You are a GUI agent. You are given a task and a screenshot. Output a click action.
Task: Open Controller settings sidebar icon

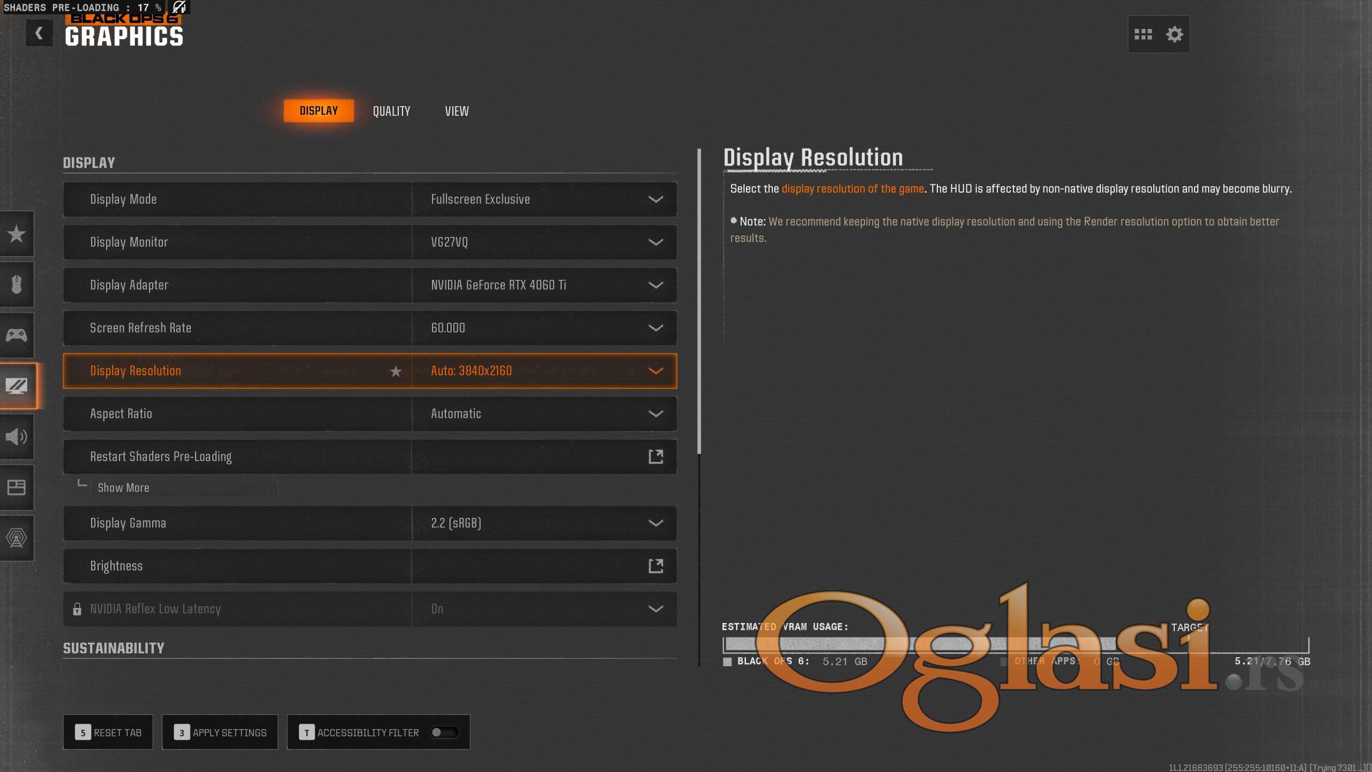point(17,335)
